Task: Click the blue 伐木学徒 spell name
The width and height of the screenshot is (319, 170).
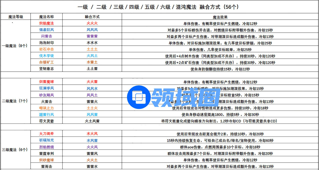Action: [x=46, y=56]
